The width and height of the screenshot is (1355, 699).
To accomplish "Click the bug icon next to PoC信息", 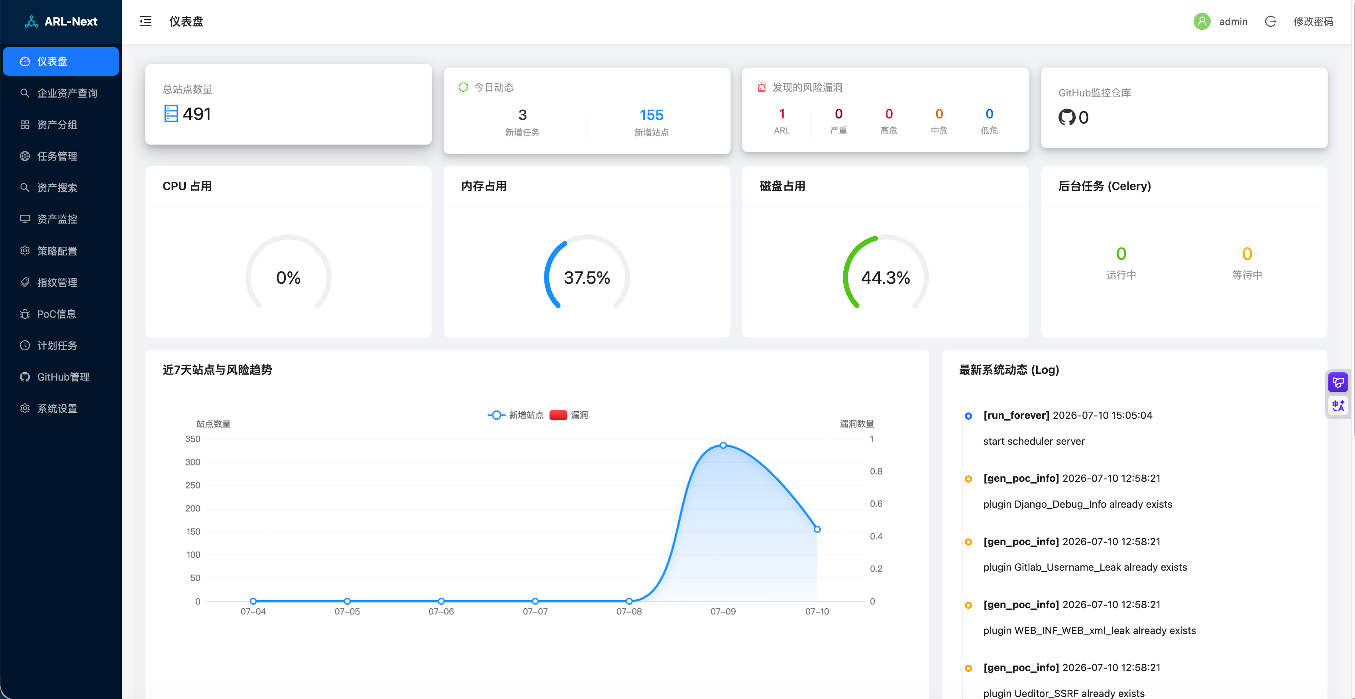I will 25,314.
